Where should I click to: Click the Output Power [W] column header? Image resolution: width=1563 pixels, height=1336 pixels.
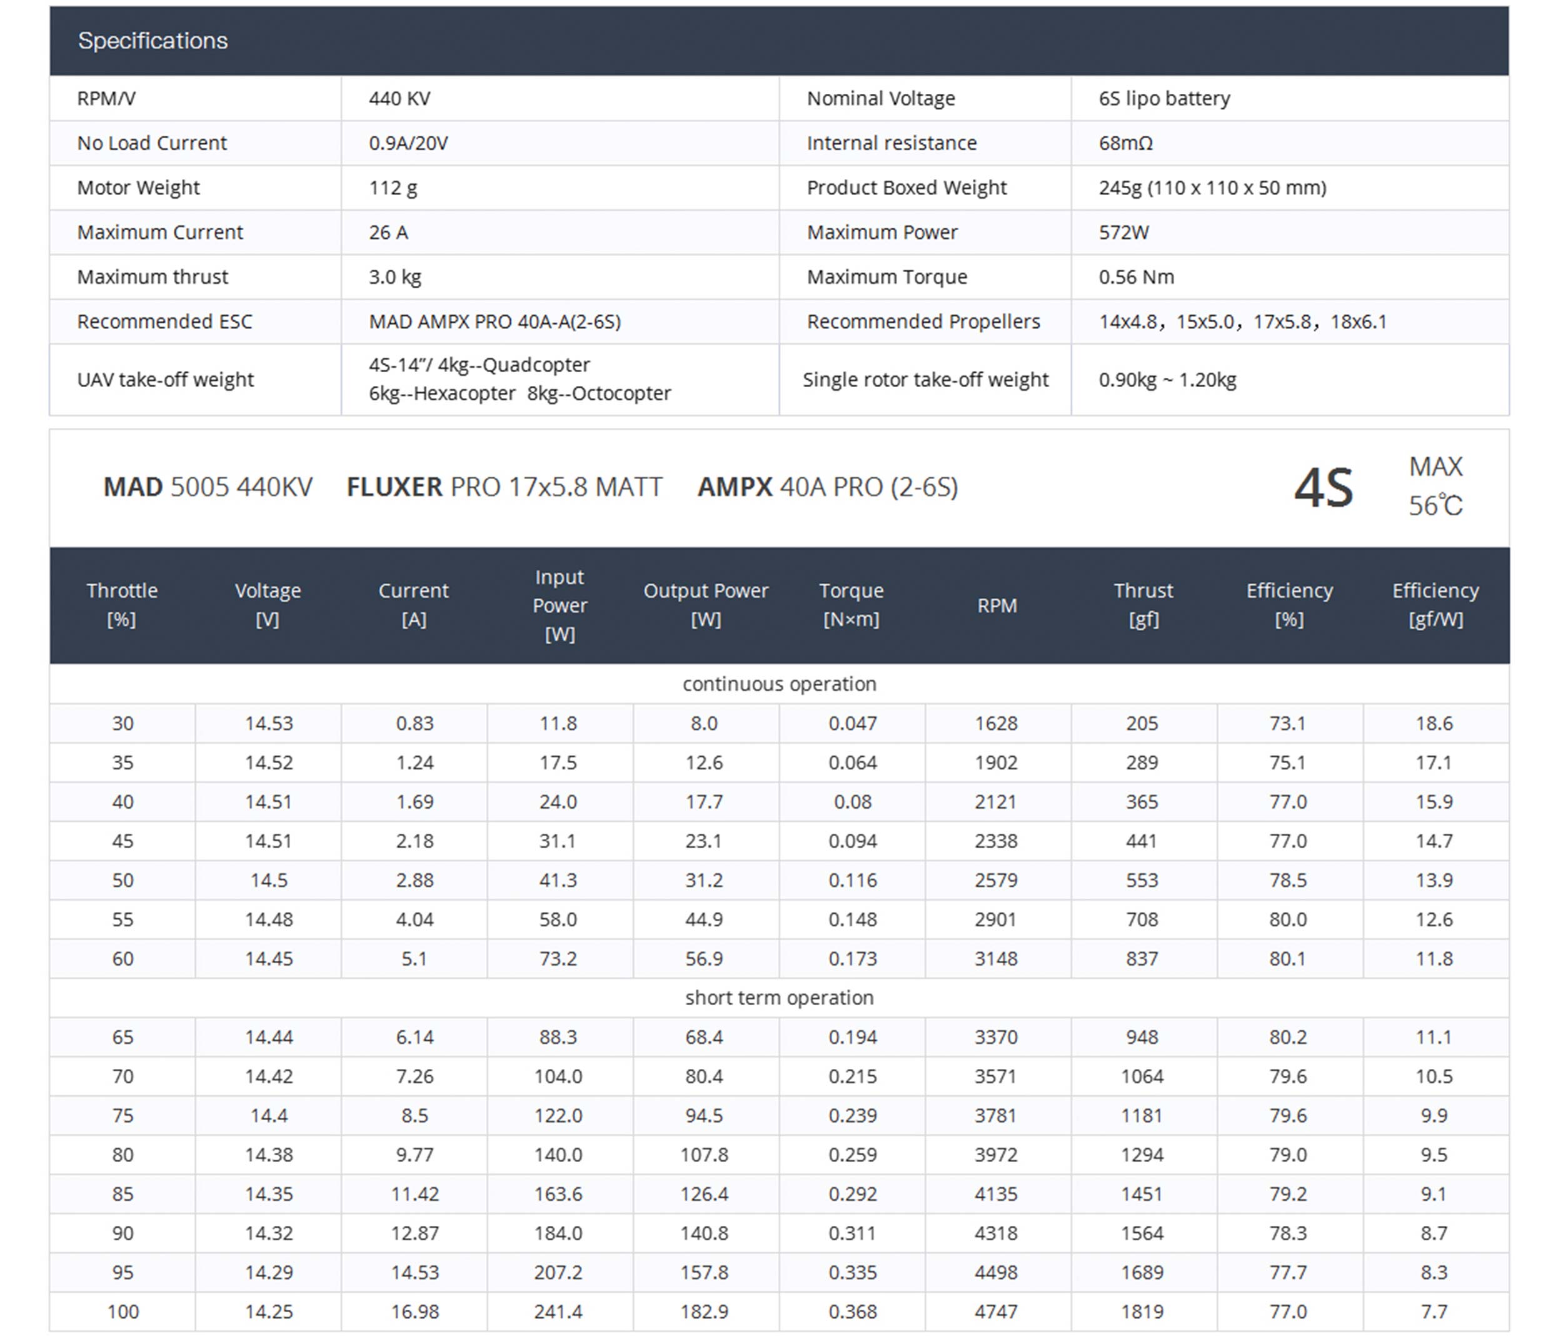[705, 605]
